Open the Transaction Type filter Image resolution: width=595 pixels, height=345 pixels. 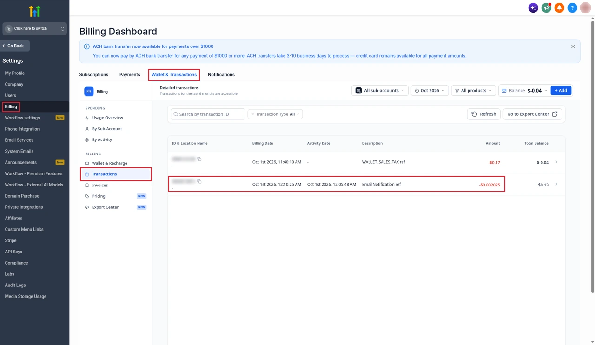click(275, 114)
